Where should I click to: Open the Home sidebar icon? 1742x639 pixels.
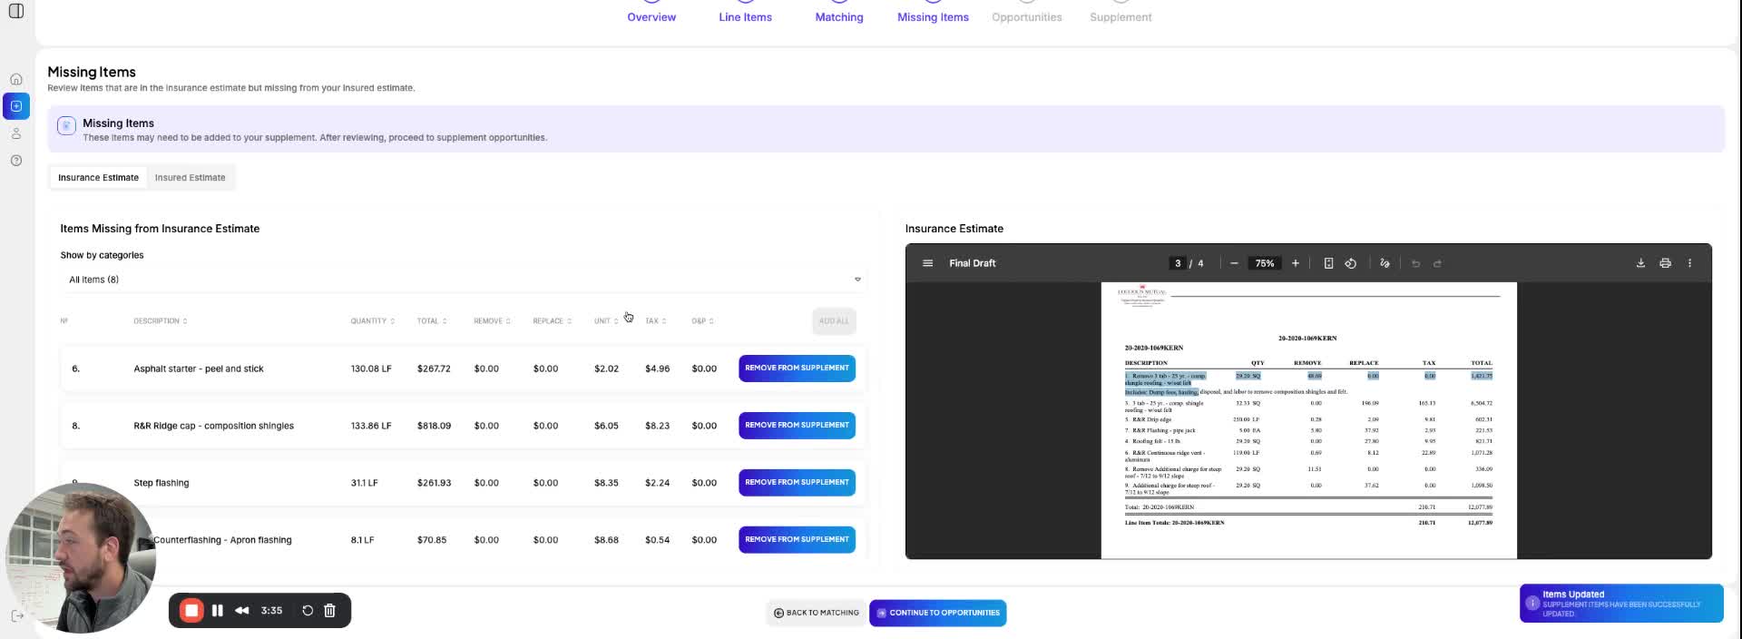tap(16, 79)
